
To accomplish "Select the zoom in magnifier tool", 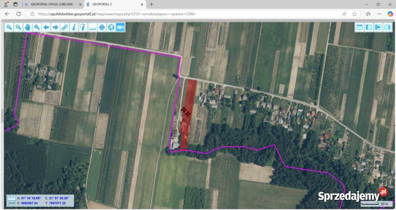I will pos(9,27).
